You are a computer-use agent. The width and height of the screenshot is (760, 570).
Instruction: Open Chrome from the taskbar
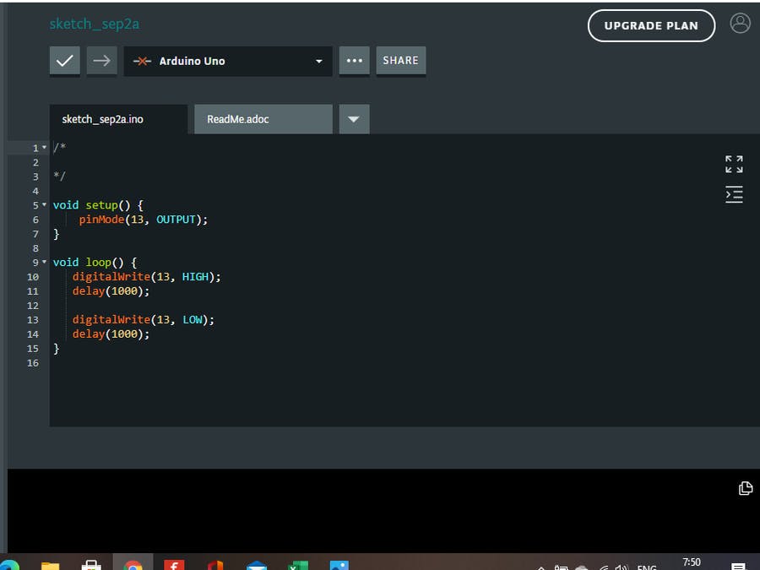[133, 564]
